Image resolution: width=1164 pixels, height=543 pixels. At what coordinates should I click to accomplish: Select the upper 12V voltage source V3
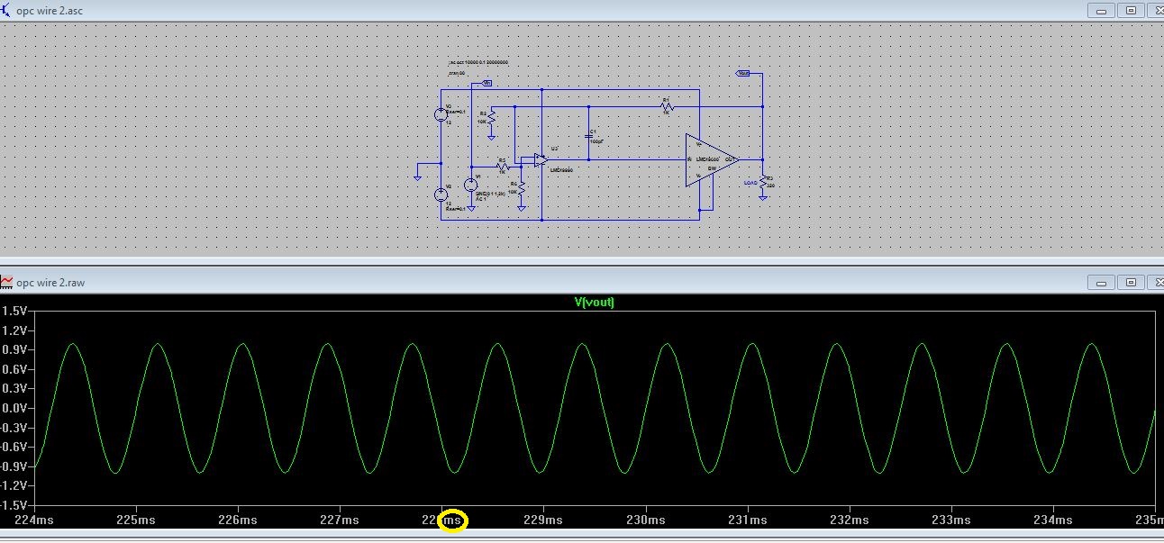coord(441,114)
